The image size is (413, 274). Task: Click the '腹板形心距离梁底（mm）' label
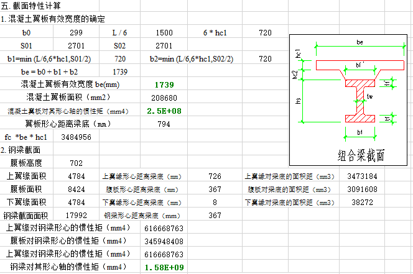(142, 190)
